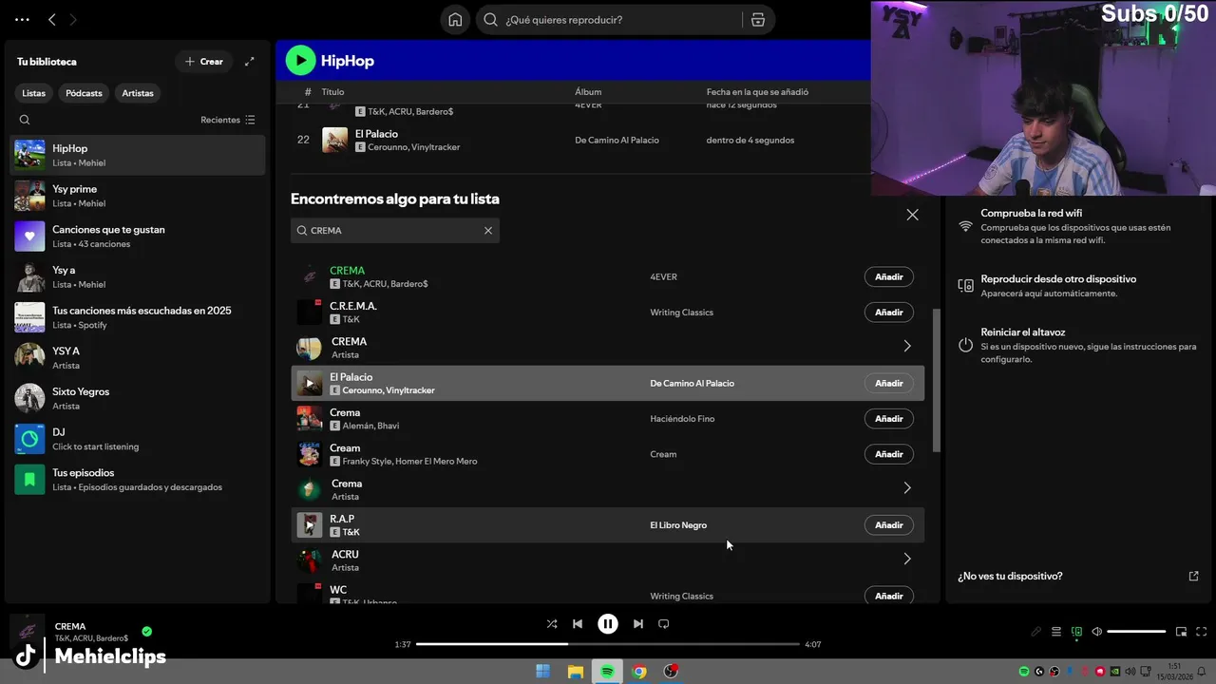The height and width of the screenshot is (684, 1216).
Task: Go to Spotify Home via house icon
Action: pyautogui.click(x=456, y=20)
